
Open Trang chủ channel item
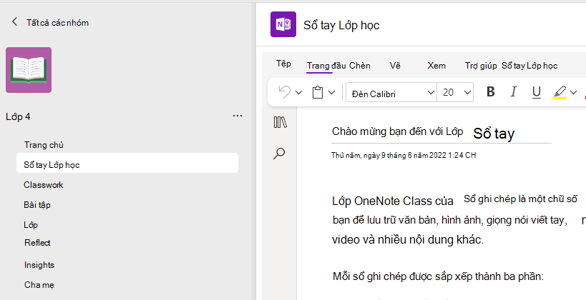(44, 145)
